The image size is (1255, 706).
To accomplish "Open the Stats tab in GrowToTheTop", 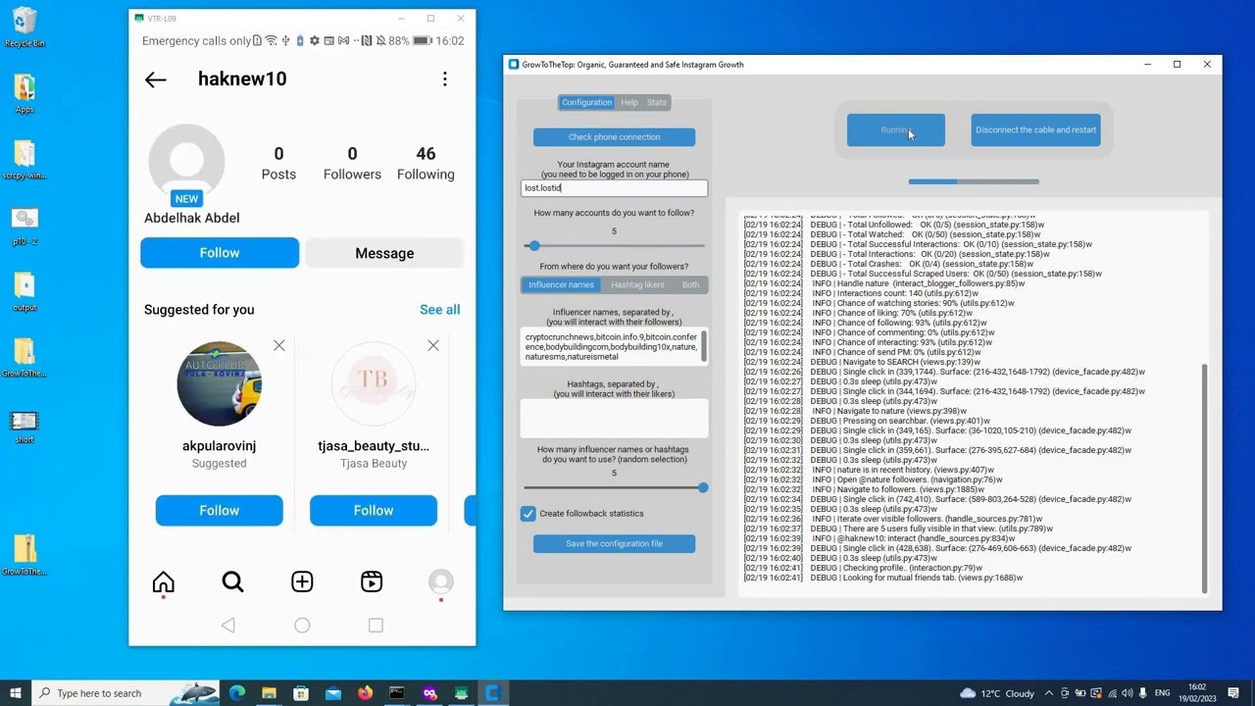I will (657, 102).
